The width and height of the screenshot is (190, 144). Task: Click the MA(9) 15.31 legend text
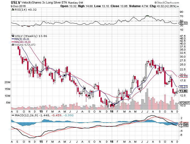tap(22, 39)
